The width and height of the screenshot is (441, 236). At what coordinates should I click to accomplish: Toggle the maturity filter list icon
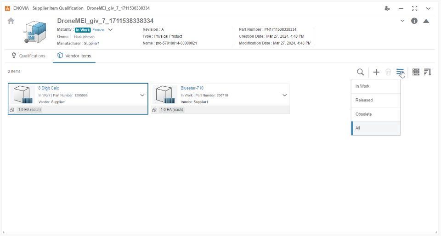pos(400,72)
